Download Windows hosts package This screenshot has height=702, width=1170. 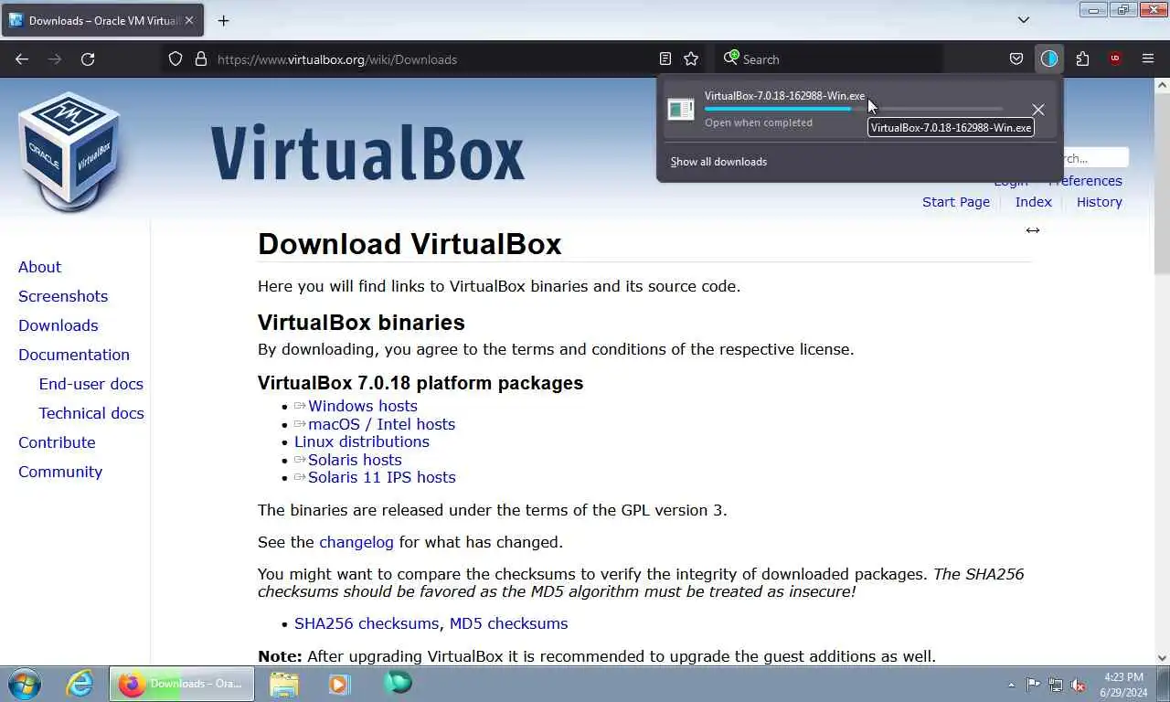pos(362,406)
